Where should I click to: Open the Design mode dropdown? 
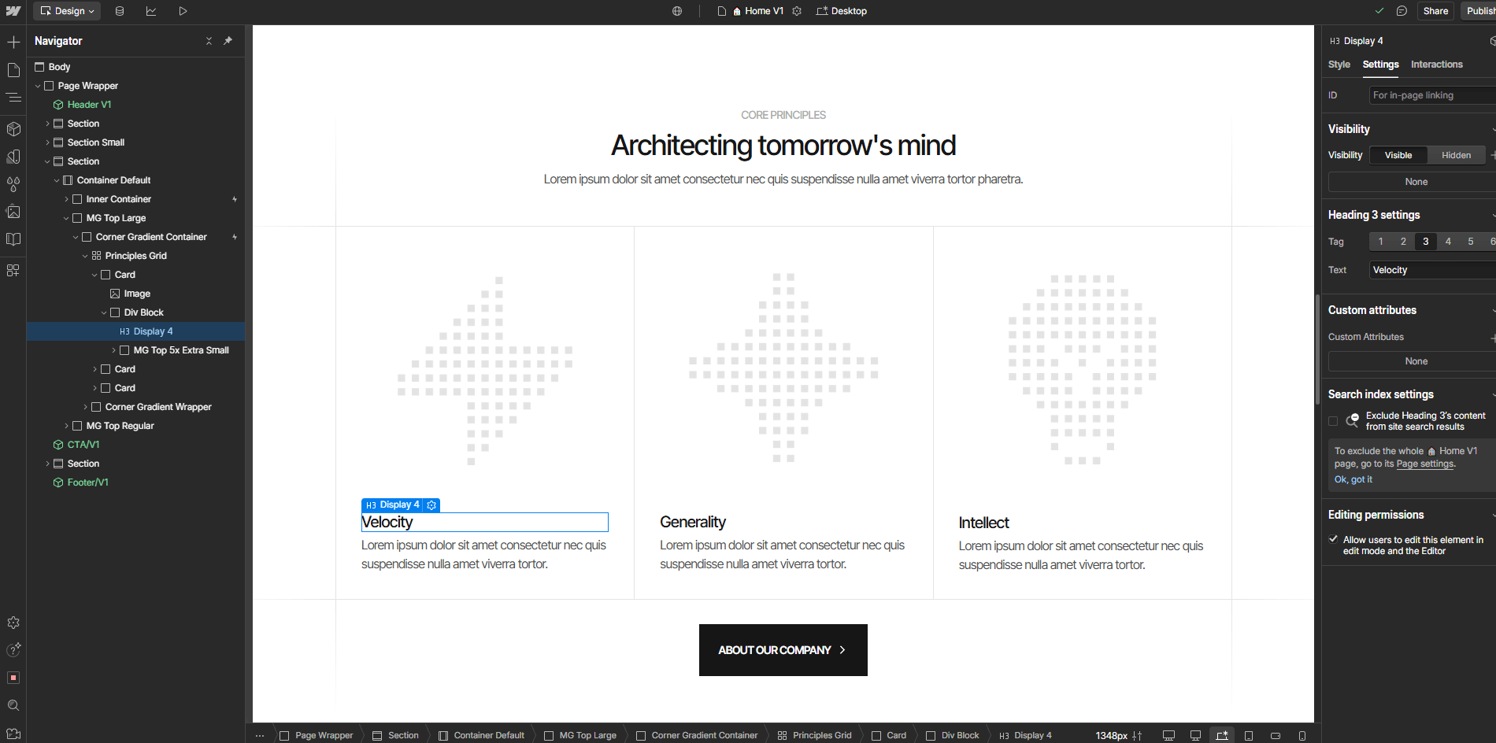click(x=67, y=11)
